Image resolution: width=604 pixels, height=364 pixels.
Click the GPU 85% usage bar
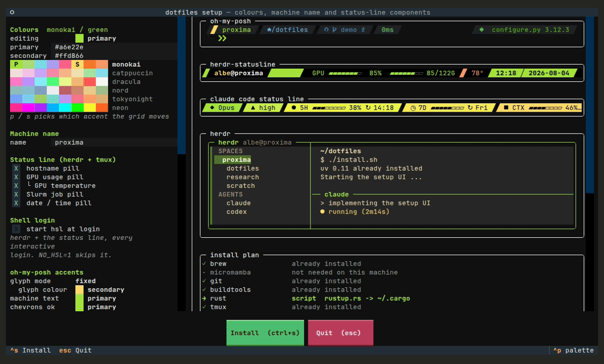pos(346,73)
